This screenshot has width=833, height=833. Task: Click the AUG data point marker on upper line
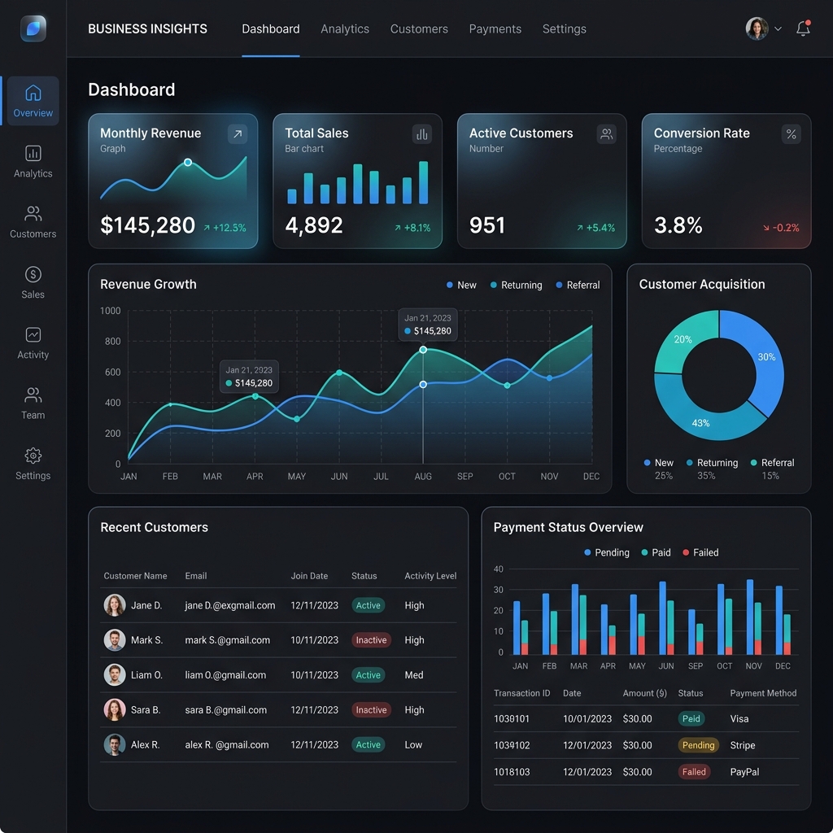423,350
